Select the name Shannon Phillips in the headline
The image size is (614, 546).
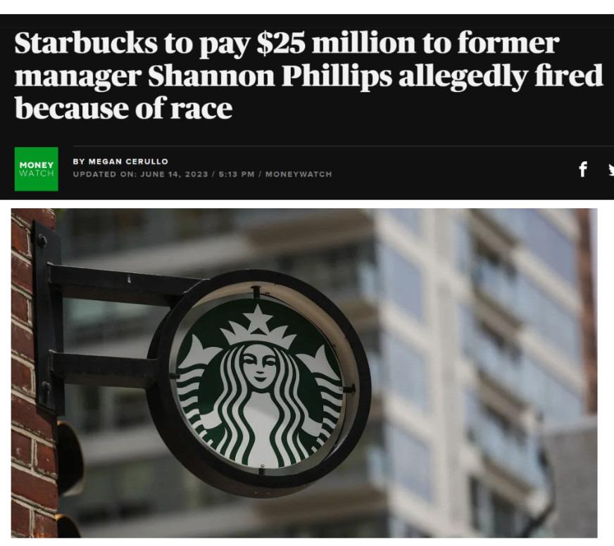(270, 75)
